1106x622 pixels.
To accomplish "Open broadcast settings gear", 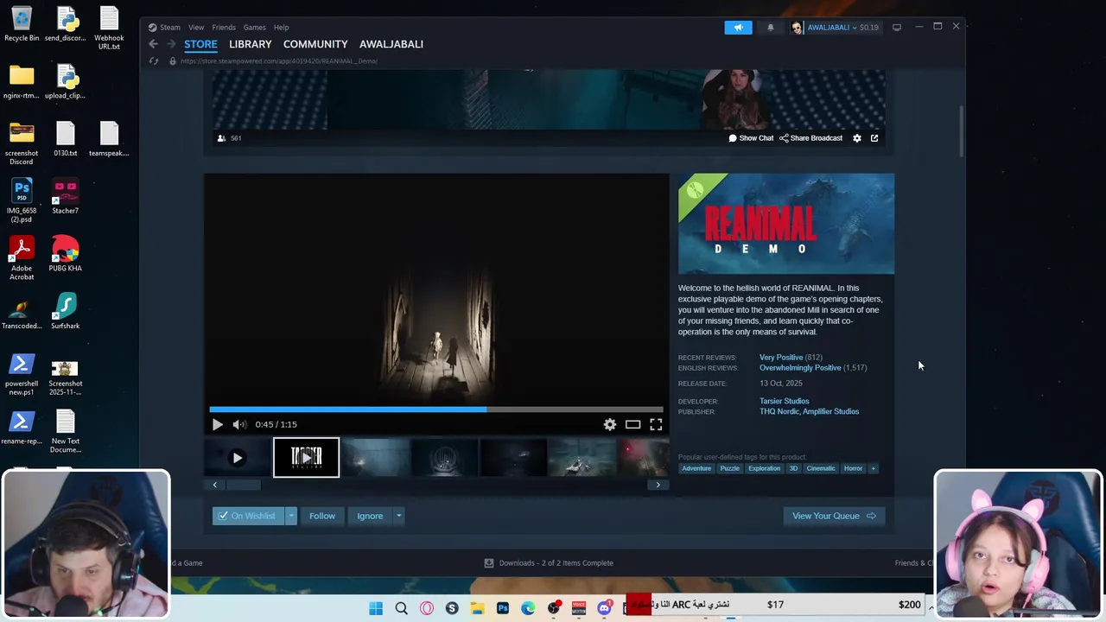I will pos(857,138).
